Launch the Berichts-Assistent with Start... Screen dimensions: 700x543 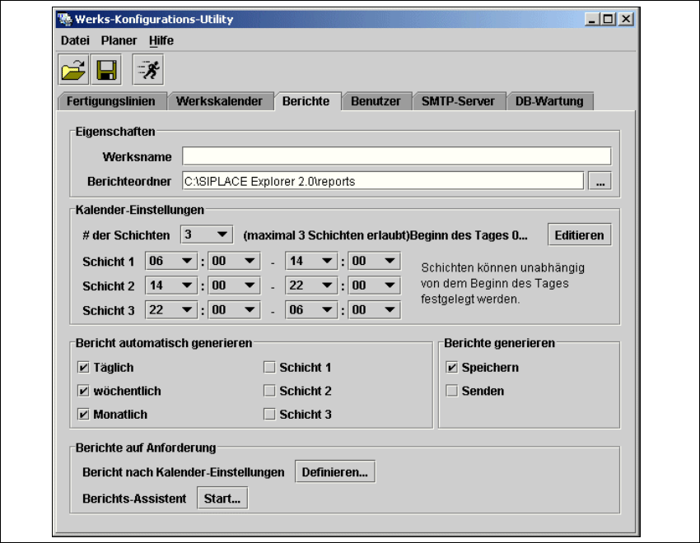[222, 499]
